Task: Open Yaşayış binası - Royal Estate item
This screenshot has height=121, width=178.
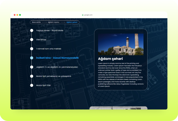Action: point(49,31)
